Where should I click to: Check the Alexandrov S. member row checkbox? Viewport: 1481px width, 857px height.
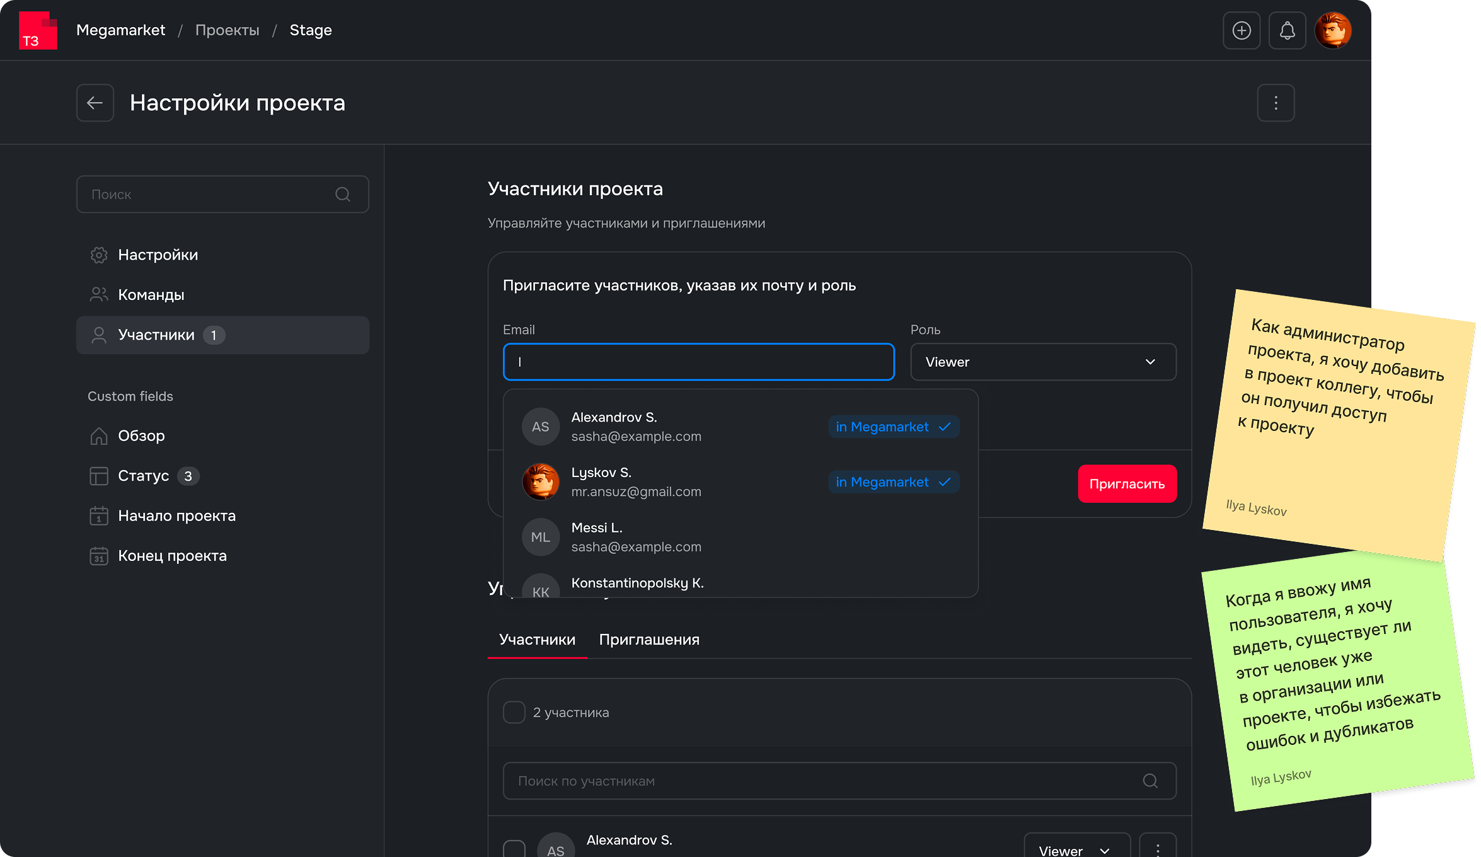click(514, 848)
